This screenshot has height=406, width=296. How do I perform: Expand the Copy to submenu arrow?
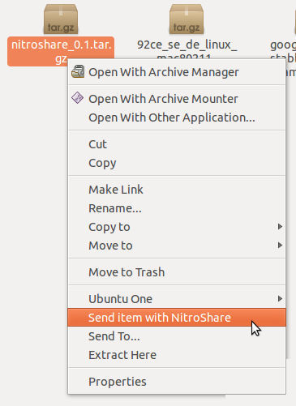pos(280,226)
